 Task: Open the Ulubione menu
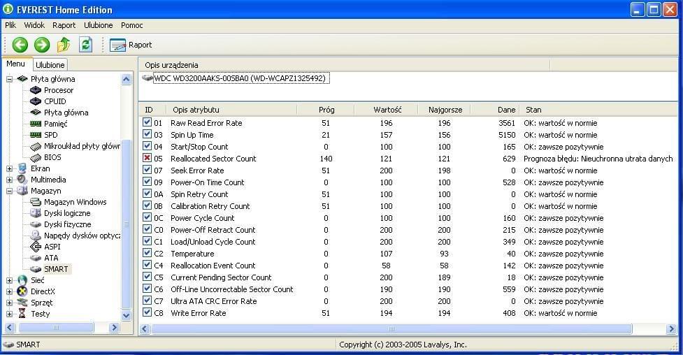pos(99,25)
